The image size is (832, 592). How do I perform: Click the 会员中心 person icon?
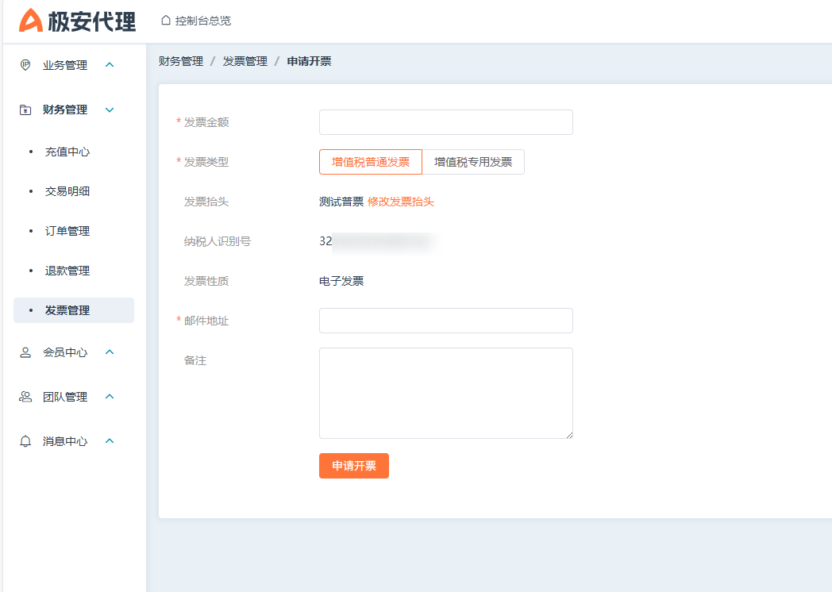(25, 352)
